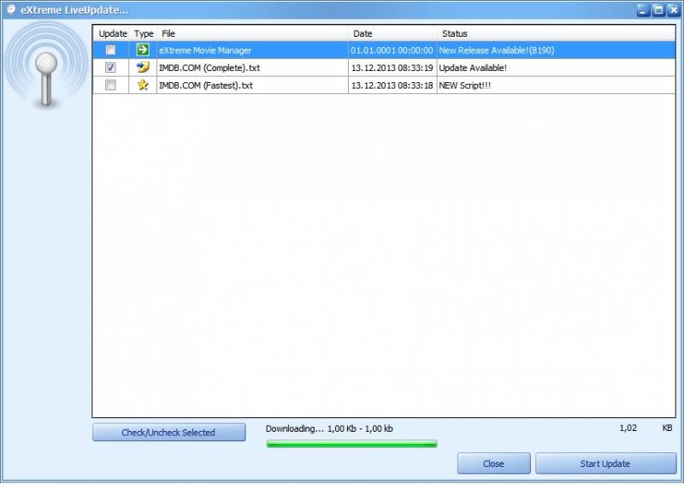Click the script icon beside IMDB.COM (Complete).txt
This screenshot has height=490, width=684.
(143, 68)
